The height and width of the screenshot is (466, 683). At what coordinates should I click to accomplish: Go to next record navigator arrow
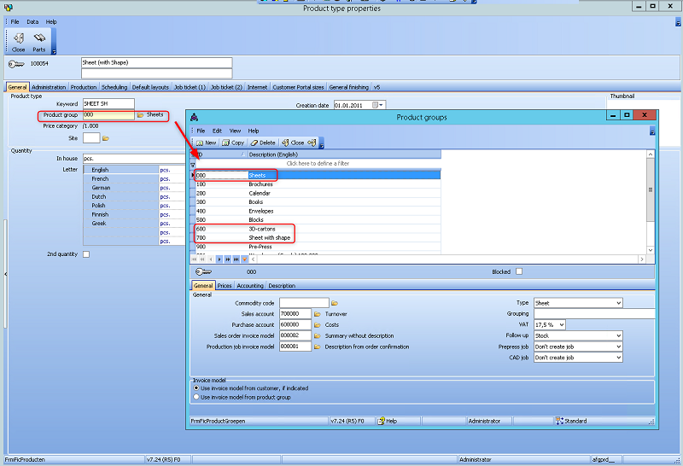[219, 259]
